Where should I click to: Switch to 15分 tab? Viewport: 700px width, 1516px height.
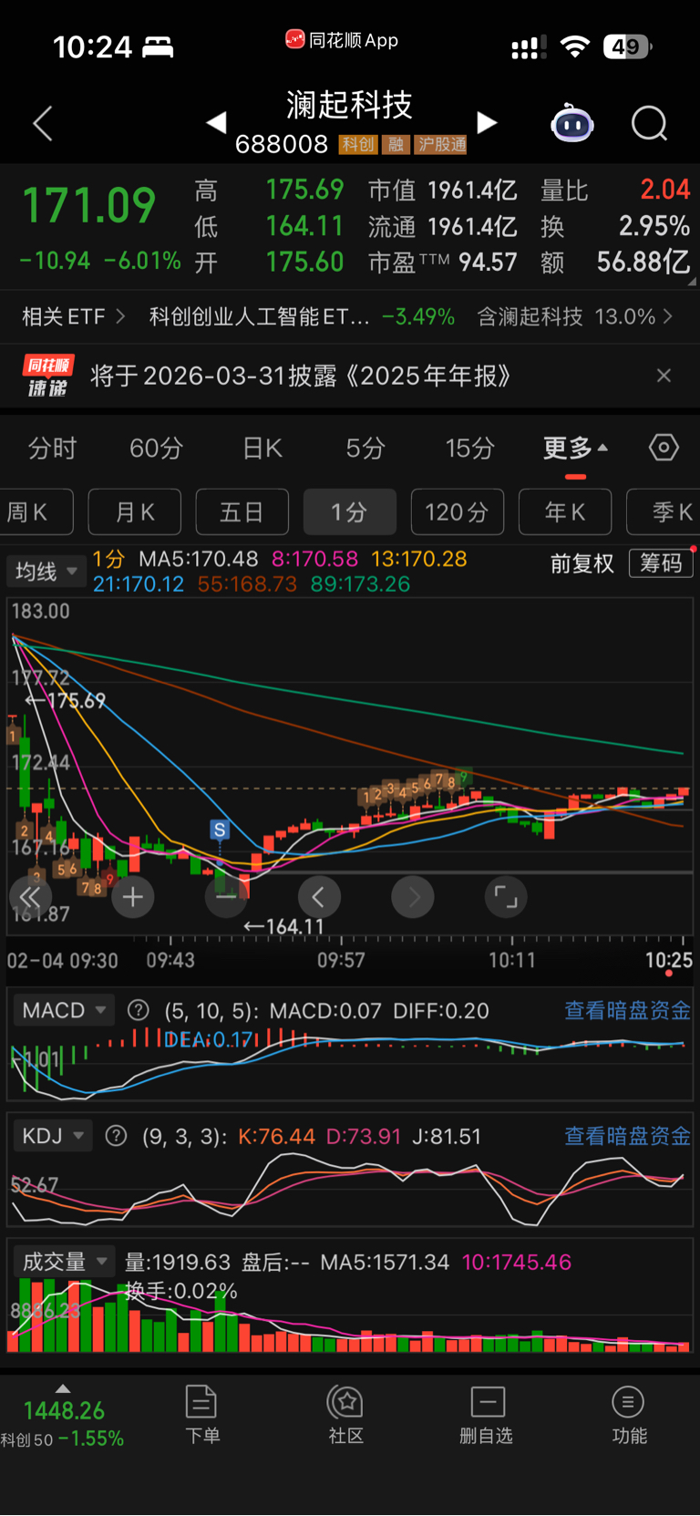(469, 448)
